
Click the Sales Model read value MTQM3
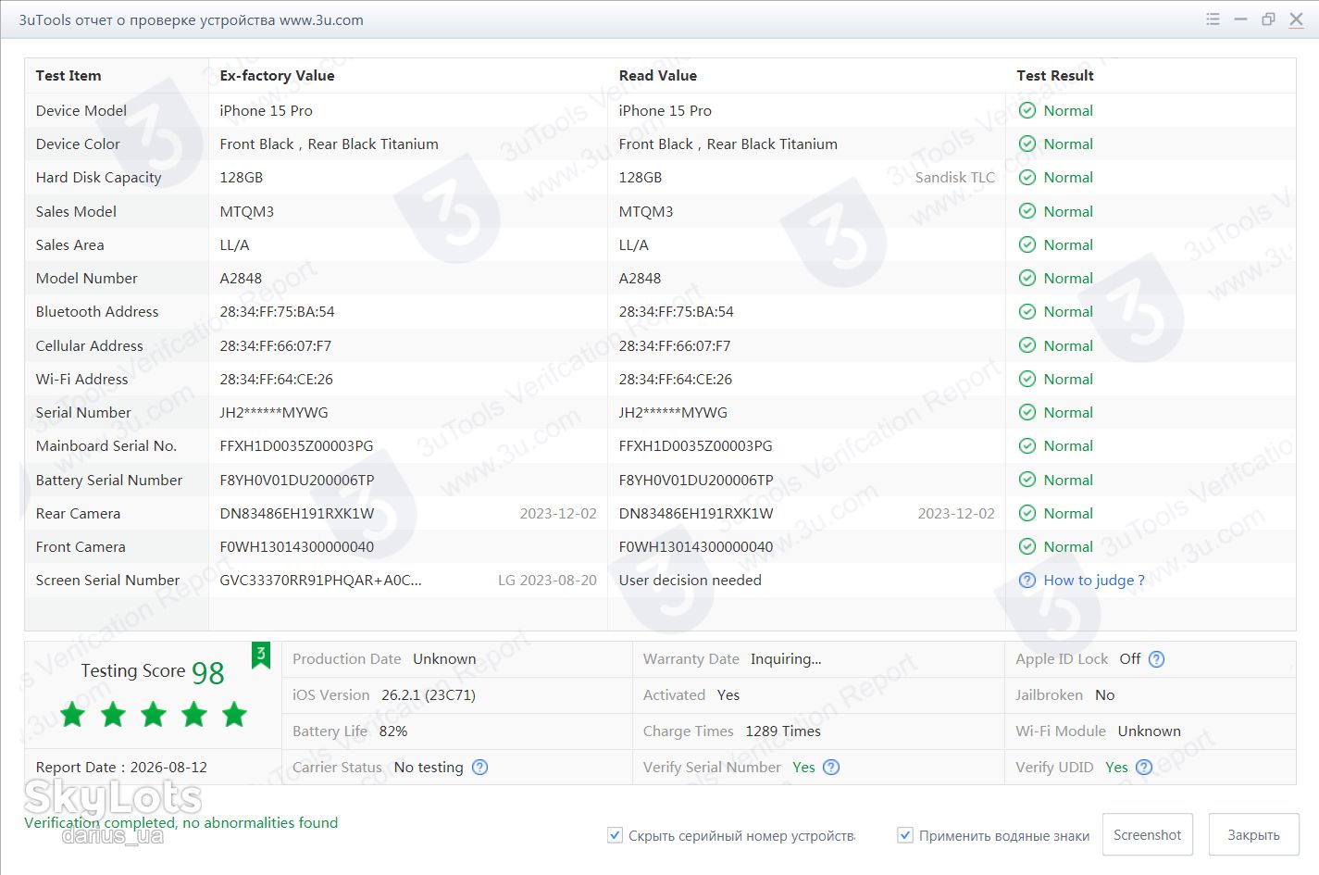tap(646, 212)
